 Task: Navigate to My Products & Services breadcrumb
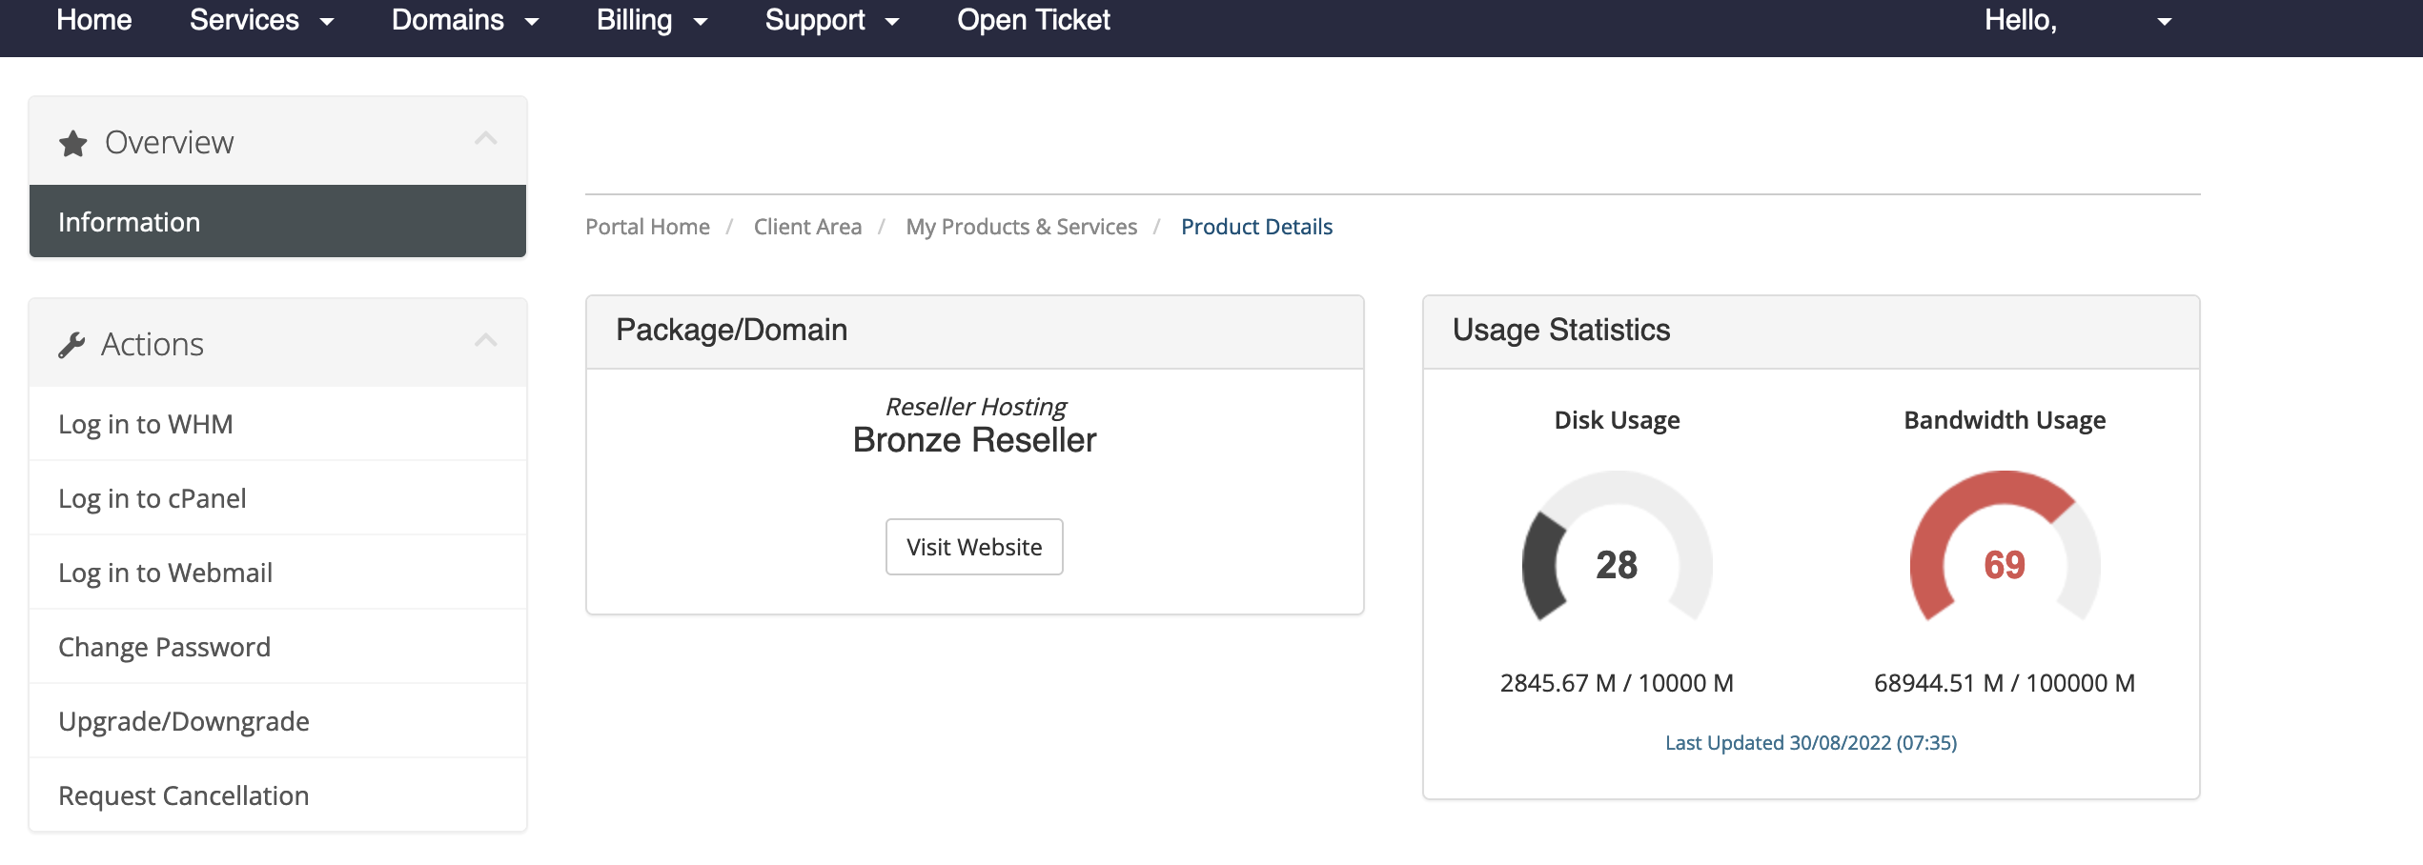1021,227
